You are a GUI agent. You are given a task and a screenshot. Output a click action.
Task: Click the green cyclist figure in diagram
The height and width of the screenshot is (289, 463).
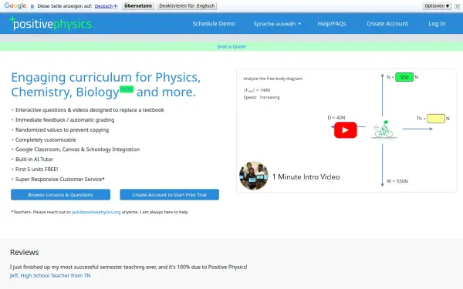click(384, 129)
